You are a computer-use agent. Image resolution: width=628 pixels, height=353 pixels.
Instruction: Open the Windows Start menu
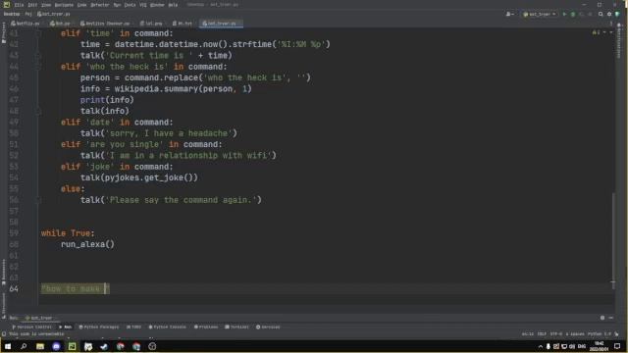pos(8,346)
